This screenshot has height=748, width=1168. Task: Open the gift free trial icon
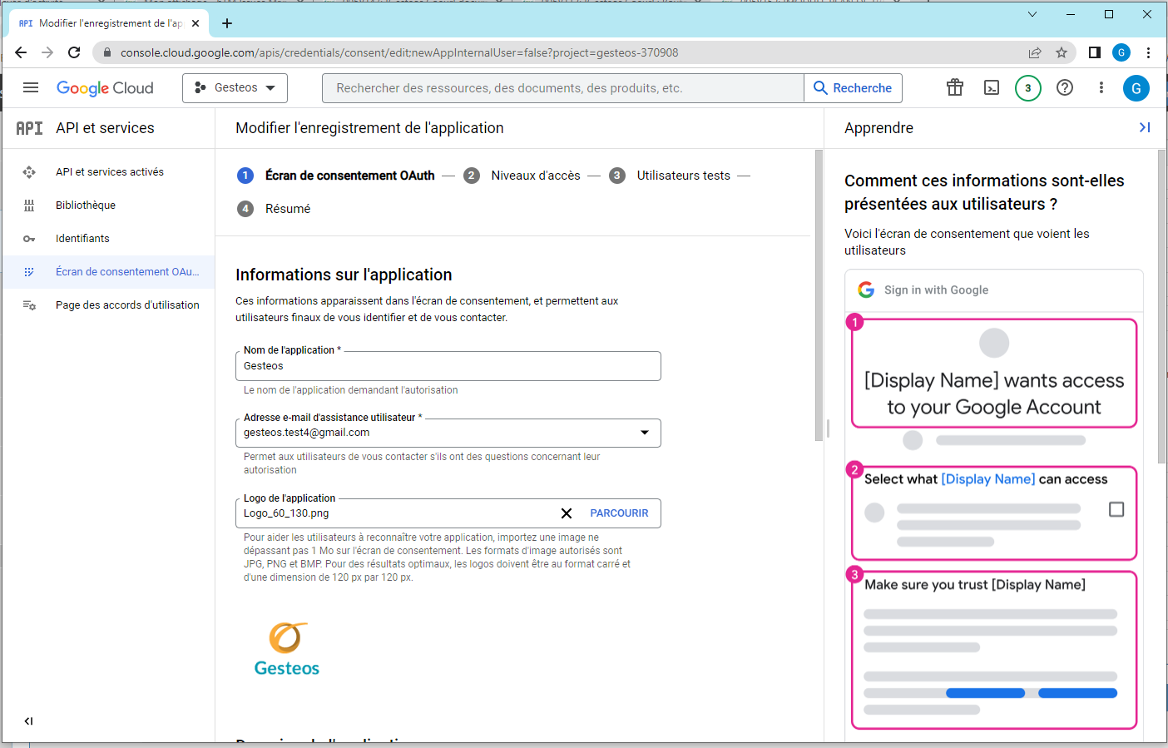(955, 87)
